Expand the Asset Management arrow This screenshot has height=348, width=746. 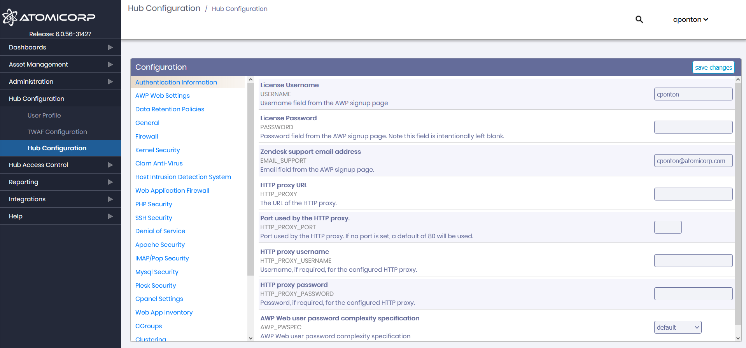click(x=110, y=65)
